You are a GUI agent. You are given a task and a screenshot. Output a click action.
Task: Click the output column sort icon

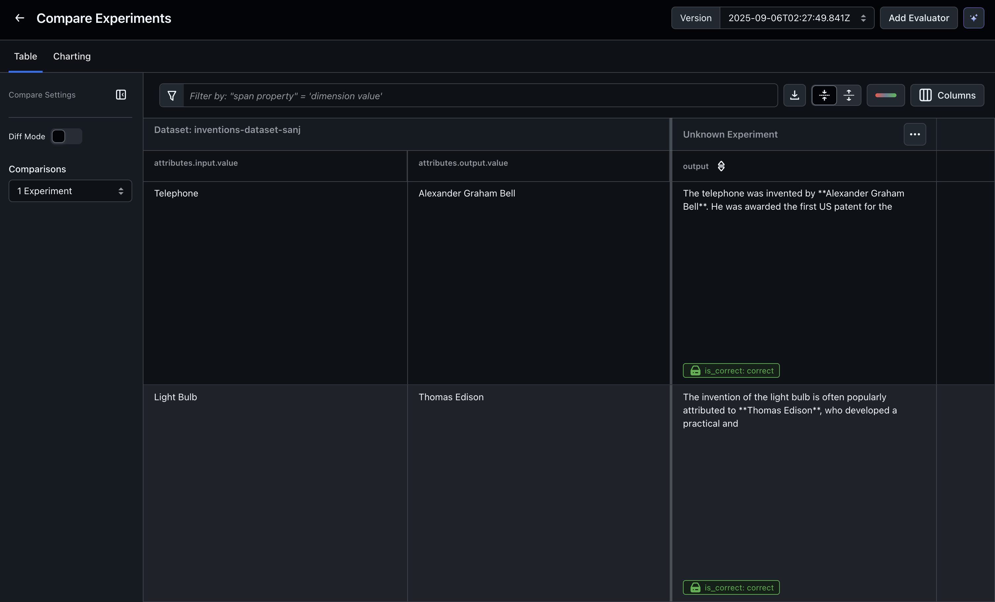click(721, 166)
